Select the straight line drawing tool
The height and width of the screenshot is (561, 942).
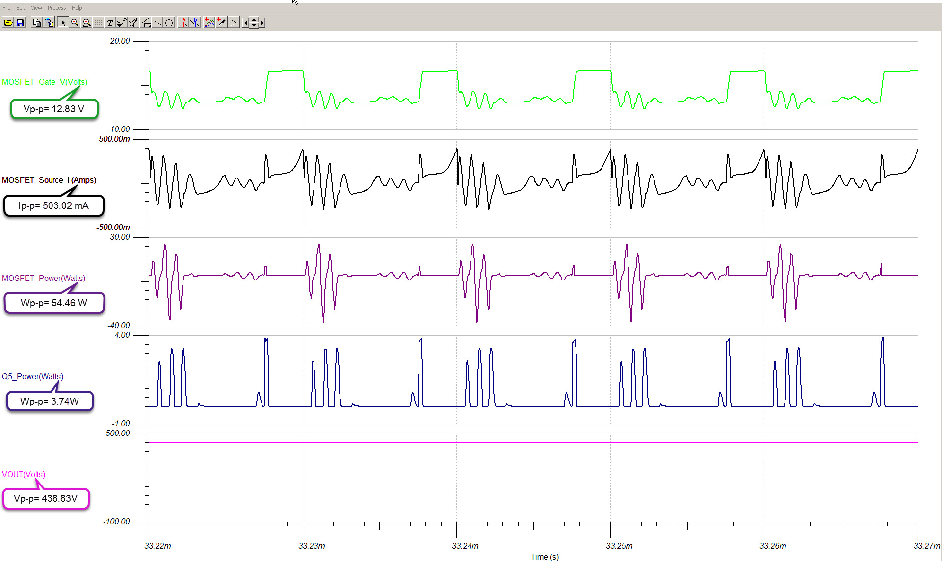coord(157,23)
